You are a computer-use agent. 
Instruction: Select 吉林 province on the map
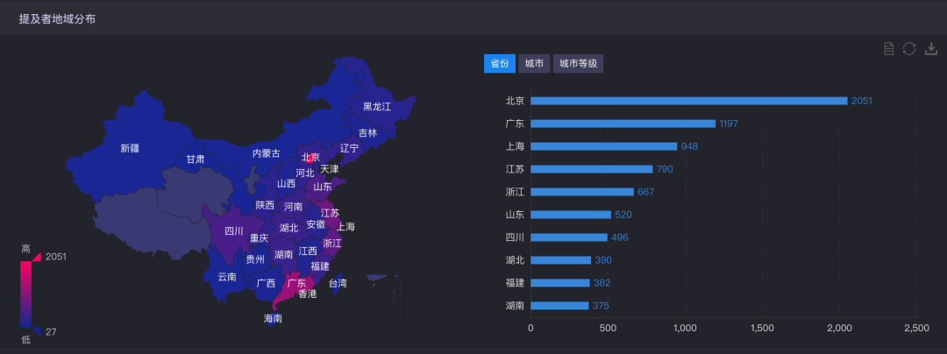(x=367, y=132)
